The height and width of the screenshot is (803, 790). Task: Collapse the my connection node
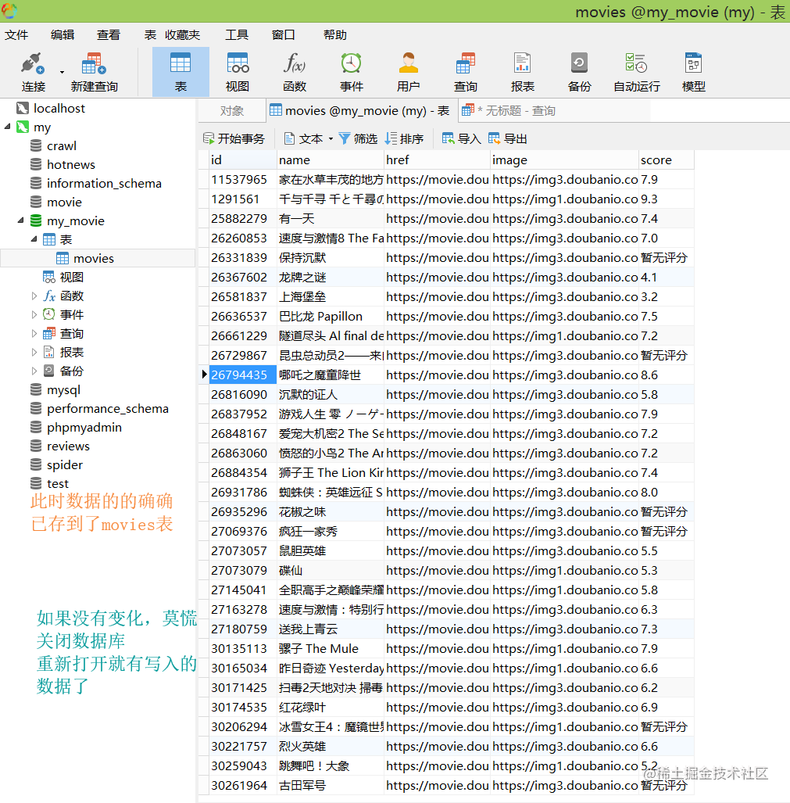pos(7,127)
